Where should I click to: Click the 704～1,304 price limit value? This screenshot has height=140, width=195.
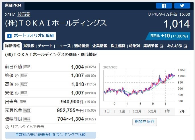point(71,119)
